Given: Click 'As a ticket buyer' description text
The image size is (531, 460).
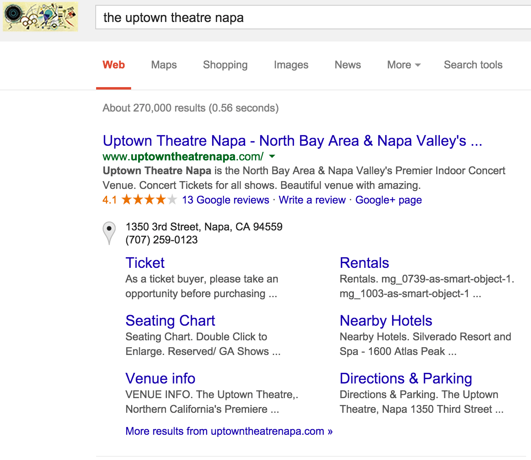Looking at the screenshot, I should pyautogui.click(x=202, y=286).
